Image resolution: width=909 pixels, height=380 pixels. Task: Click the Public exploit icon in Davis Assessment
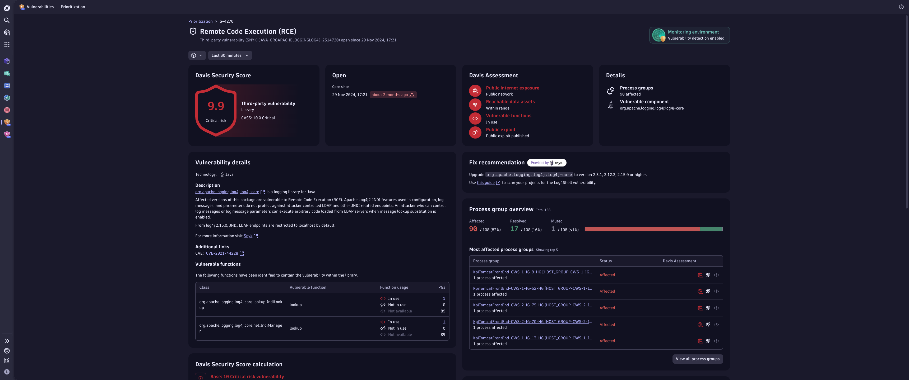pyautogui.click(x=475, y=132)
